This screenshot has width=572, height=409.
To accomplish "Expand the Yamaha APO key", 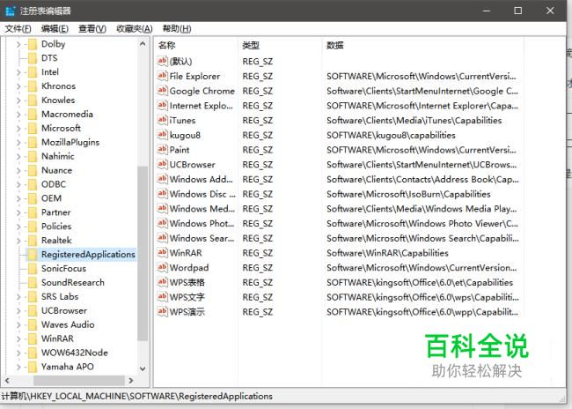I will tap(18, 367).
